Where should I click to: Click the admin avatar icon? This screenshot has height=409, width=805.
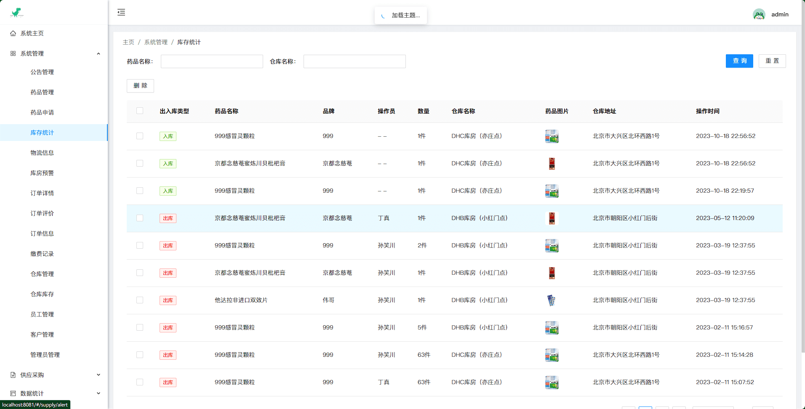(x=759, y=14)
